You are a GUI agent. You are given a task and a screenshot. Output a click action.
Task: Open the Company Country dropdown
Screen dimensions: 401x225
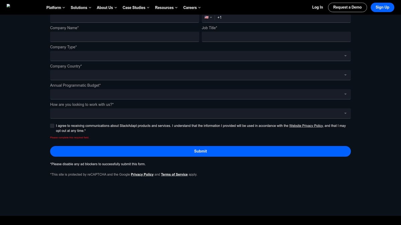click(200, 75)
